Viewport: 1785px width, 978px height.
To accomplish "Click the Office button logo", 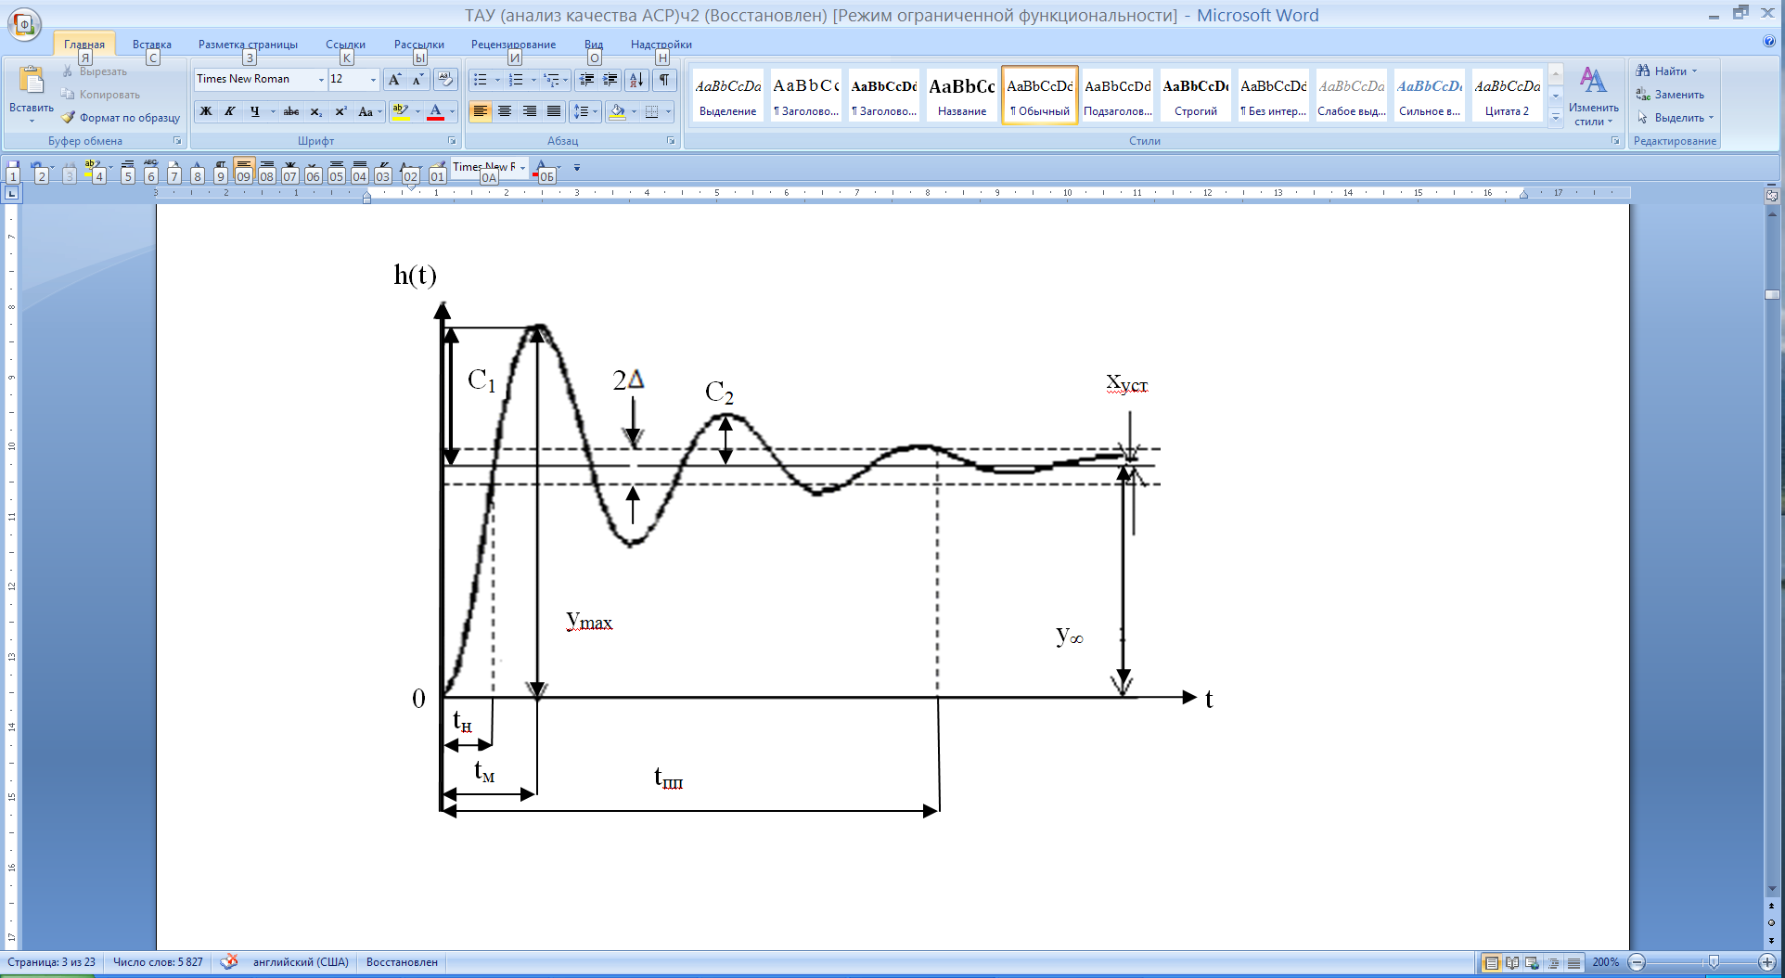I will click(x=24, y=23).
